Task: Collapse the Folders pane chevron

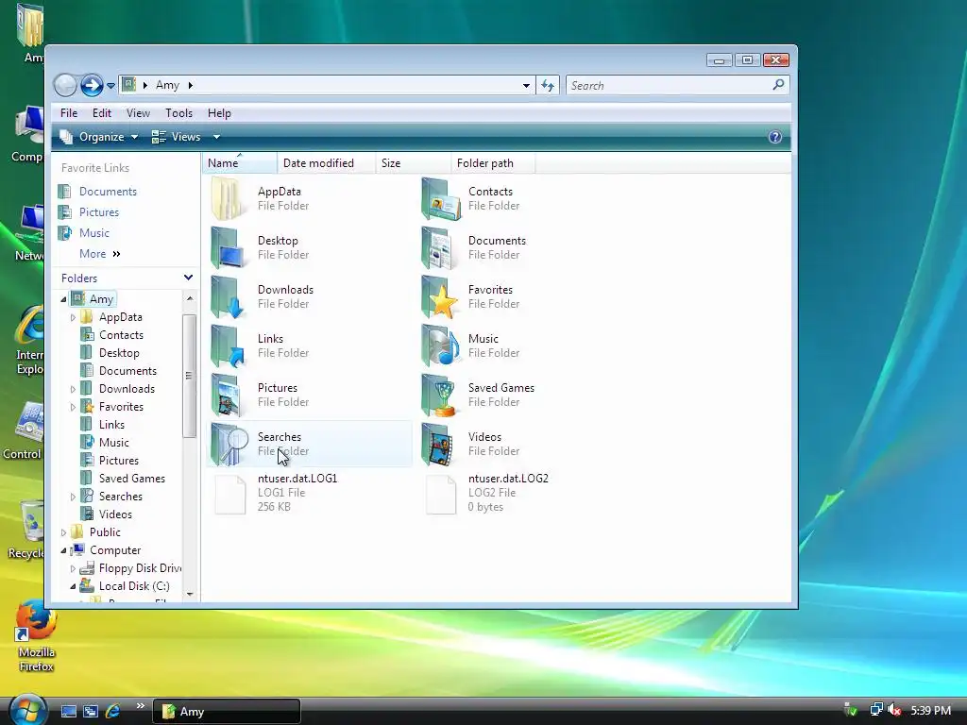Action: (x=188, y=278)
